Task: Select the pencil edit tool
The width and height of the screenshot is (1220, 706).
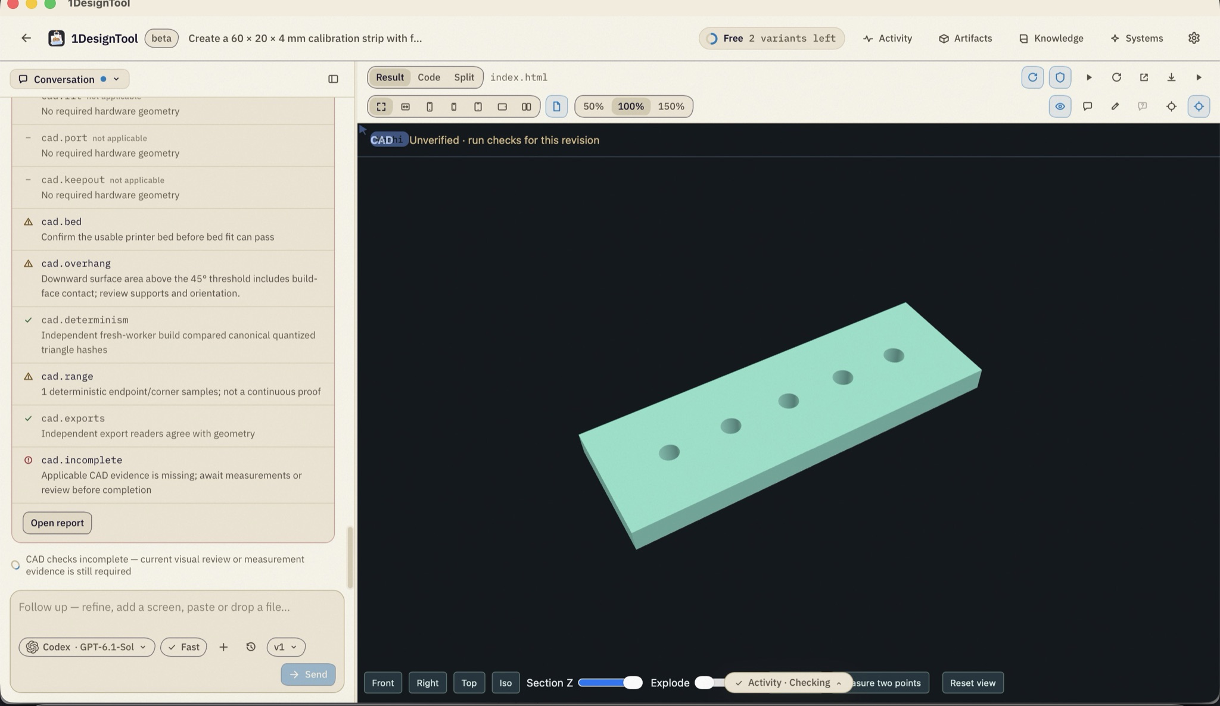Action: pos(1115,107)
